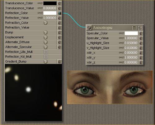155x125 pixels.
Task: Toggle the Anisotropic node preview eye button
Action: tap(140, 28)
